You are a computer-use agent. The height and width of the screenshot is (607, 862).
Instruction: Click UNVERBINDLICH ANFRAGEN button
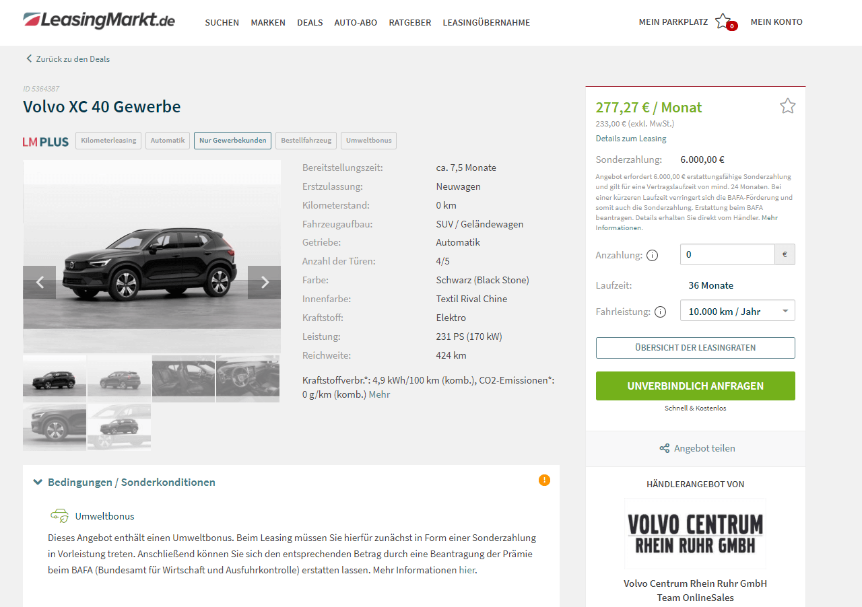pyautogui.click(x=695, y=386)
